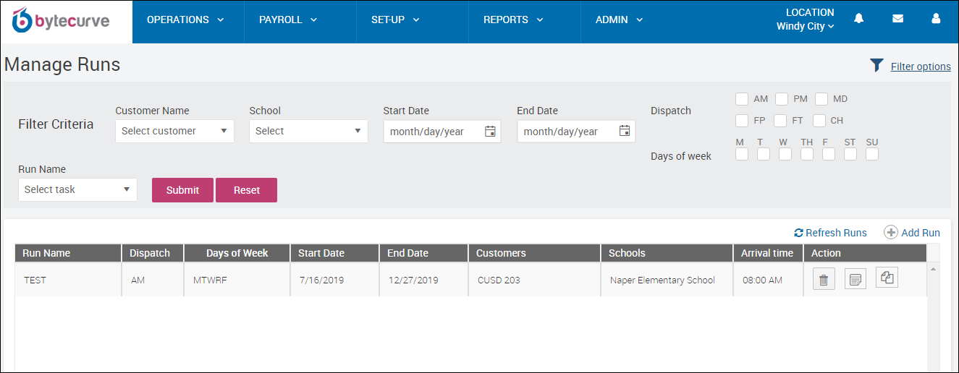Click the filter funnel icon
Viewport: 959px width, 373px height.
(876, 66)
